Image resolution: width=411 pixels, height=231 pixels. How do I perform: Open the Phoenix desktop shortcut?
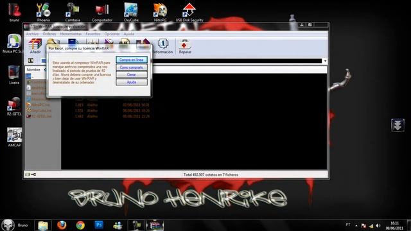43,12
